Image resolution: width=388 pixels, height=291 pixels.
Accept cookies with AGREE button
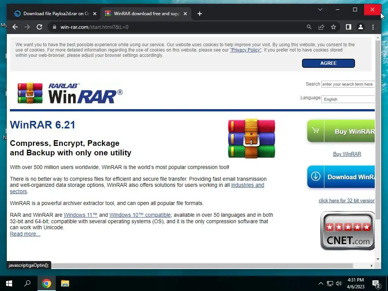329,63
